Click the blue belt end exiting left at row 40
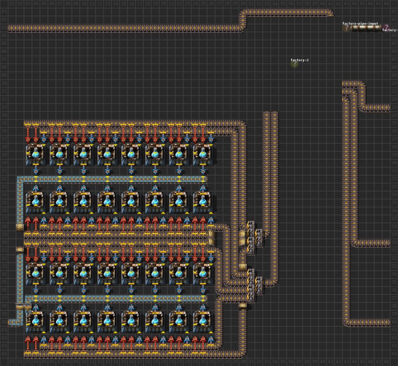398x366 pixels. 12,322
